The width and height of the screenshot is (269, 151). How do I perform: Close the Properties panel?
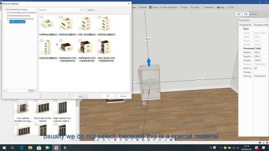[x=267, y=21]
